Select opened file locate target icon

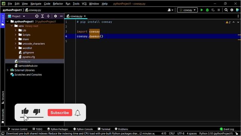tap(37, 16)
